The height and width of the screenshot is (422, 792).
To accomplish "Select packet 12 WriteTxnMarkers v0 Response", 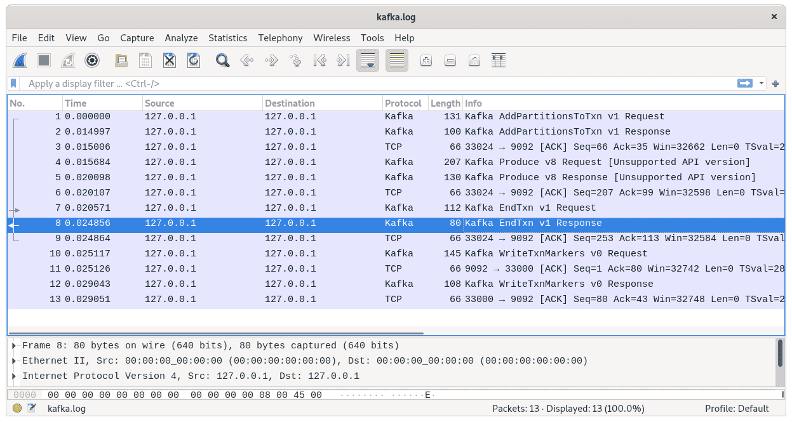I will pyautogui.click(x=396, y=284).
